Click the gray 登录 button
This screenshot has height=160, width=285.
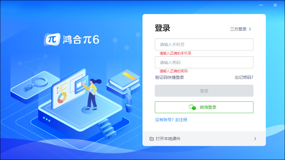[x=204, y=91]
